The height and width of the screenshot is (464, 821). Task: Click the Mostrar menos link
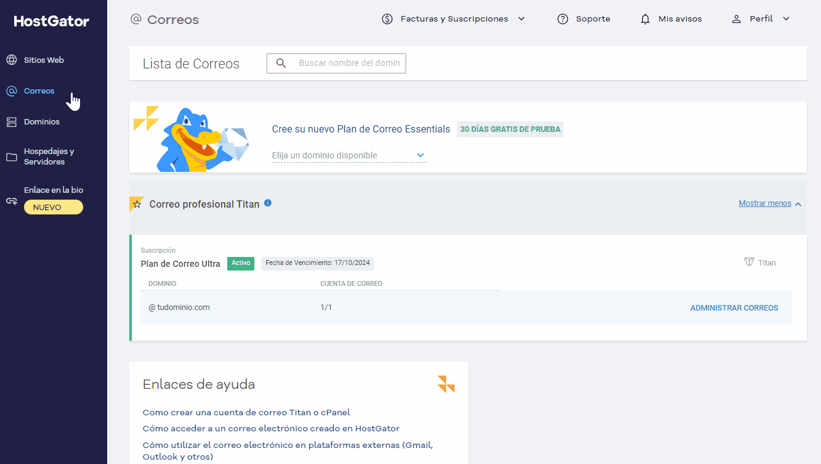click(765, 203)
